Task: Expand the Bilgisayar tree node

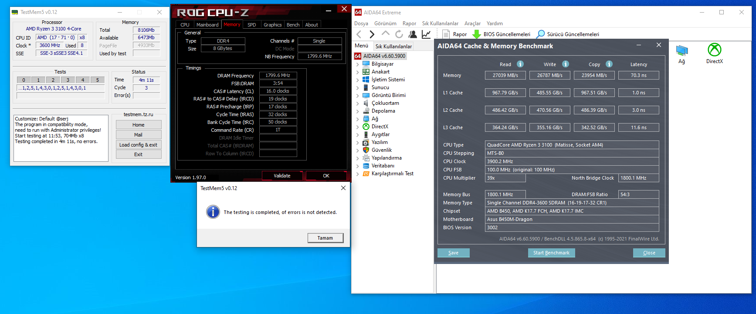Action: (x=358, y=64)
